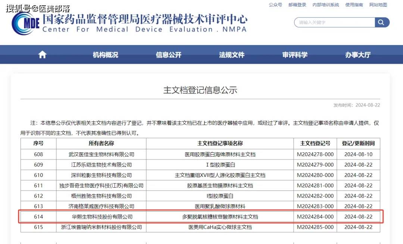Select row number 614
Image resolution: width=403 pixels, height=244 pixels.
click(x=38, y=217)
